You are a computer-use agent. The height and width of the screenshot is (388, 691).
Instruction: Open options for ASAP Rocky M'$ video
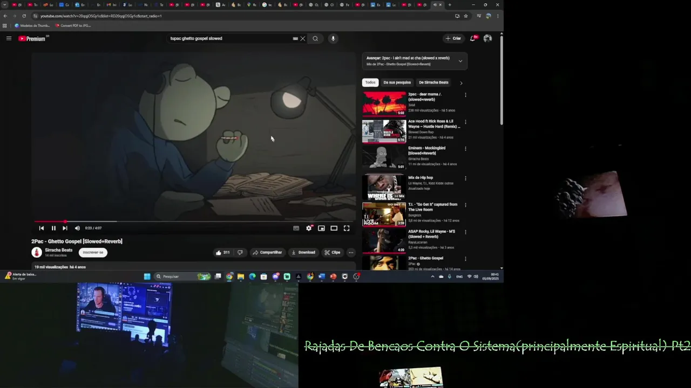[x=465, y=232]
